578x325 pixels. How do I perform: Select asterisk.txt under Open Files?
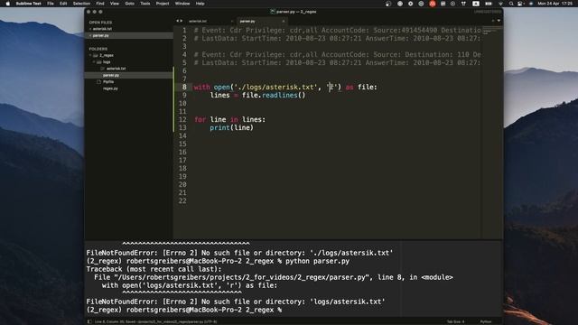click(102, 29)
